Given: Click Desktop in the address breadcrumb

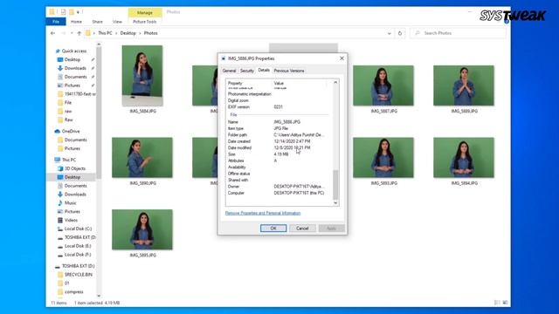Looking at the screenshot, I should (x=128, y=33).
